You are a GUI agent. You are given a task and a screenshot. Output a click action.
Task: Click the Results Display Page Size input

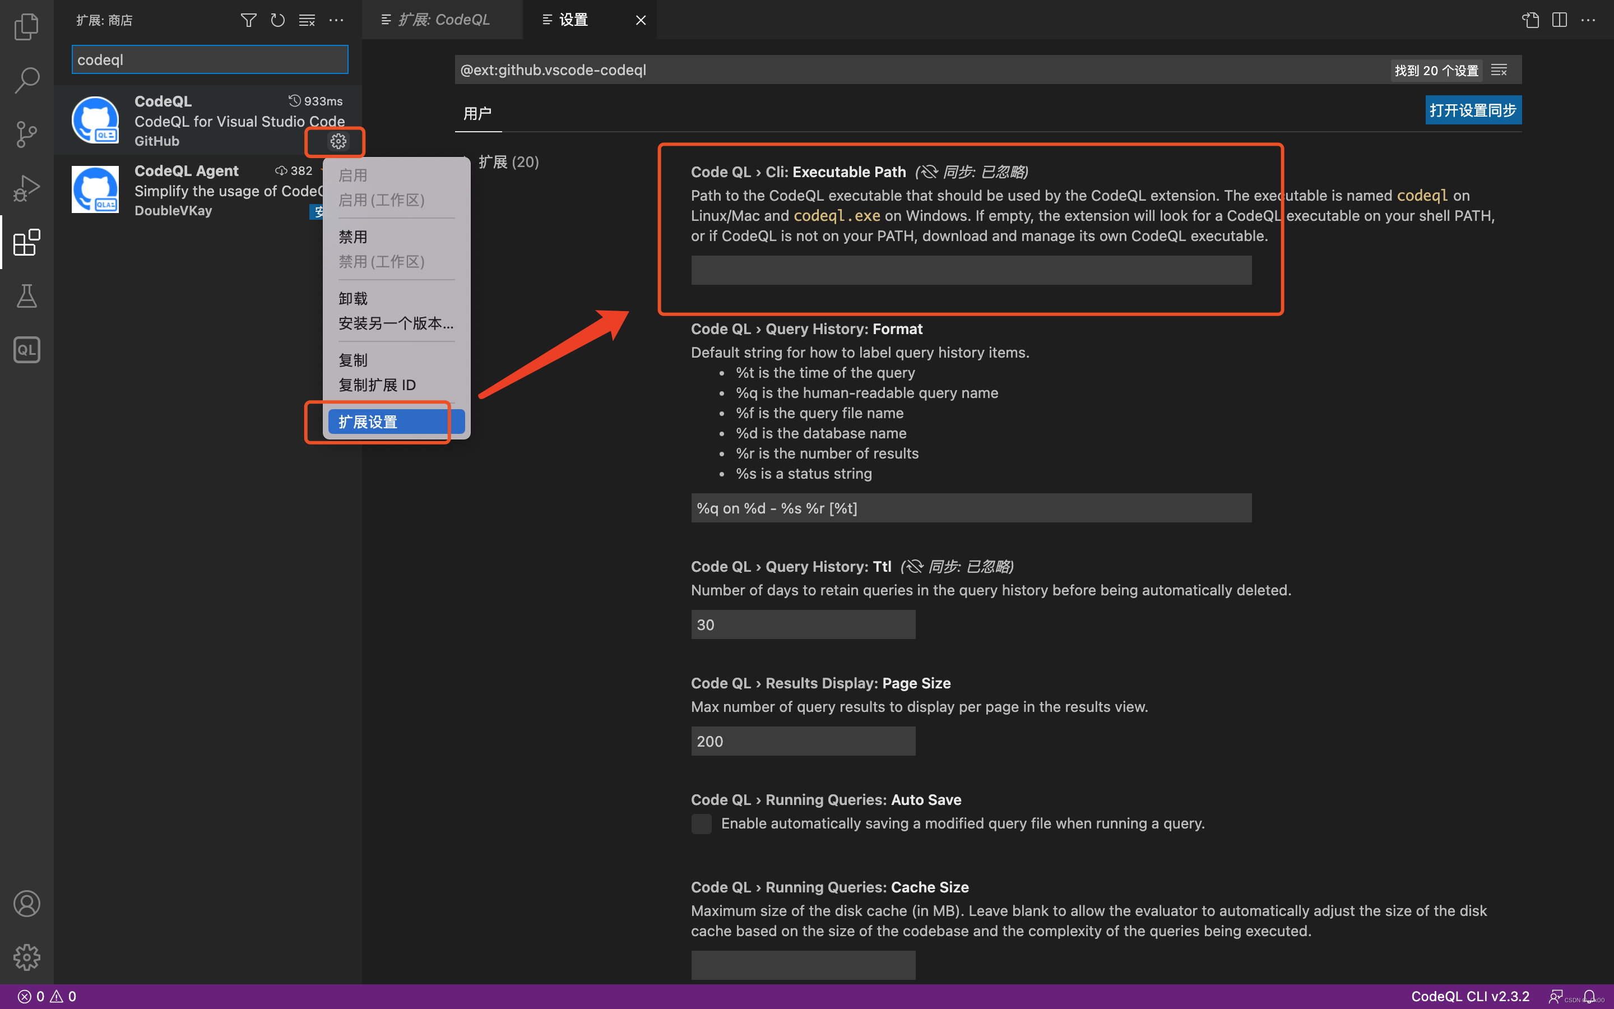point(803,742)
